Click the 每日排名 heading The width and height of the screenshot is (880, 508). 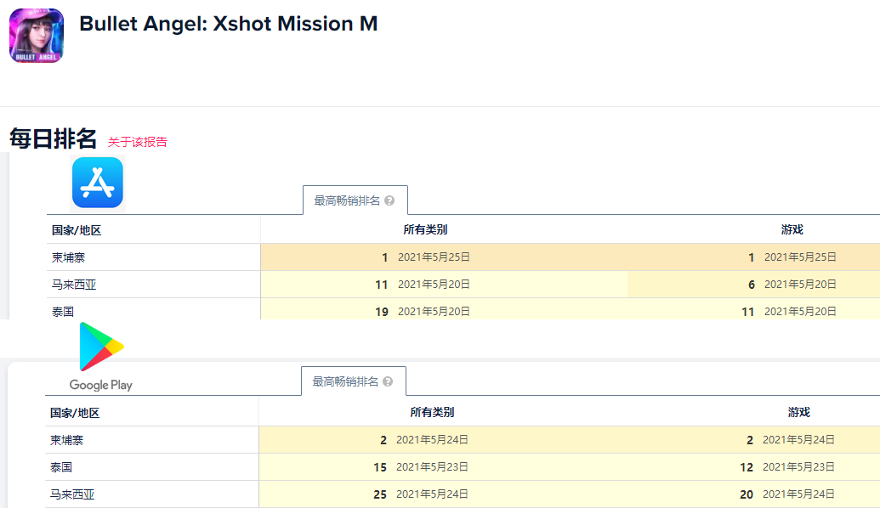pos(53,139)
